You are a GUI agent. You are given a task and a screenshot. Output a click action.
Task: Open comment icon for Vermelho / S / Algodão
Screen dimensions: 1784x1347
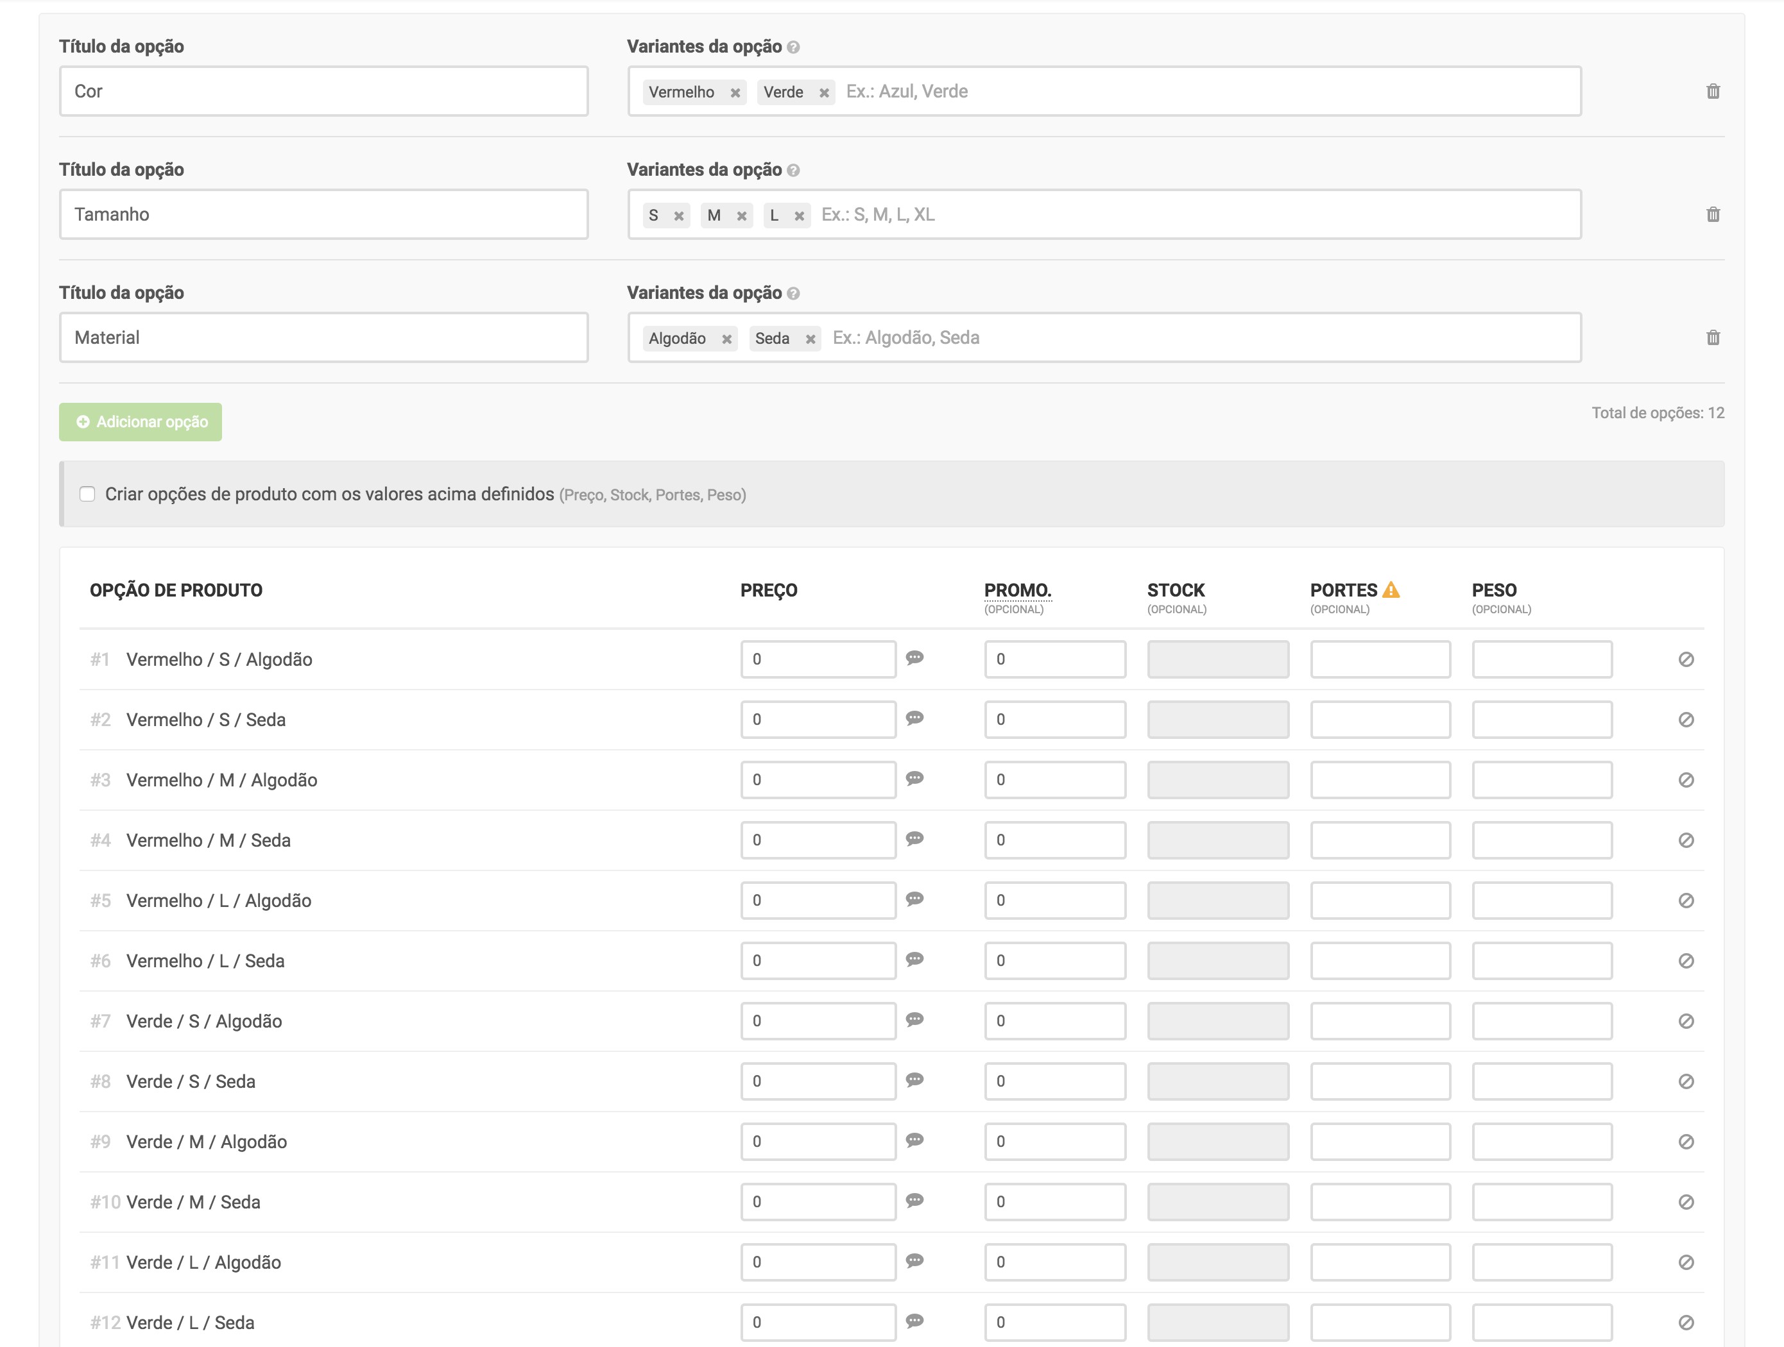coord(914,657)
